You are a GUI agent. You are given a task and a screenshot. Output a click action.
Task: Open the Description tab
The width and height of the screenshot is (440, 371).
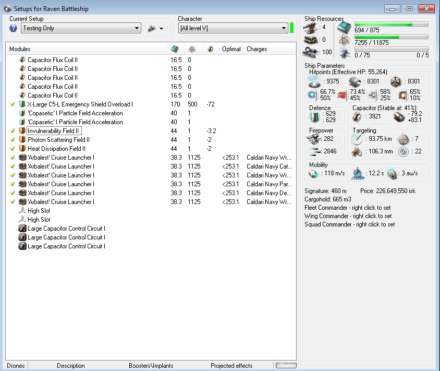click(x=71, y=366)
